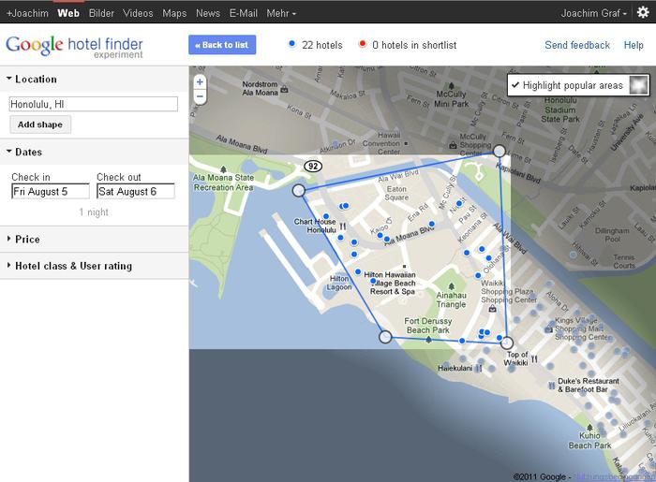Viewport: 656px width, 482px height.
Task: Select the shape handle near Top of Waikiki
Action: (x=507, y=343)
